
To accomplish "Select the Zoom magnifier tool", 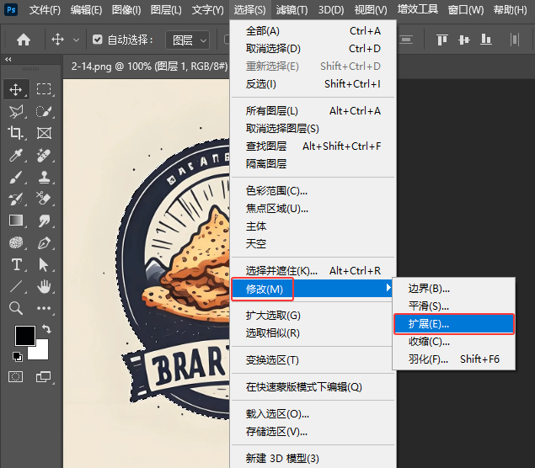I will point(16,308).
